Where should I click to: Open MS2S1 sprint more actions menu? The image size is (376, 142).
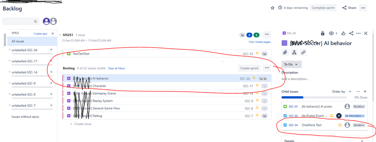(267, 35)
